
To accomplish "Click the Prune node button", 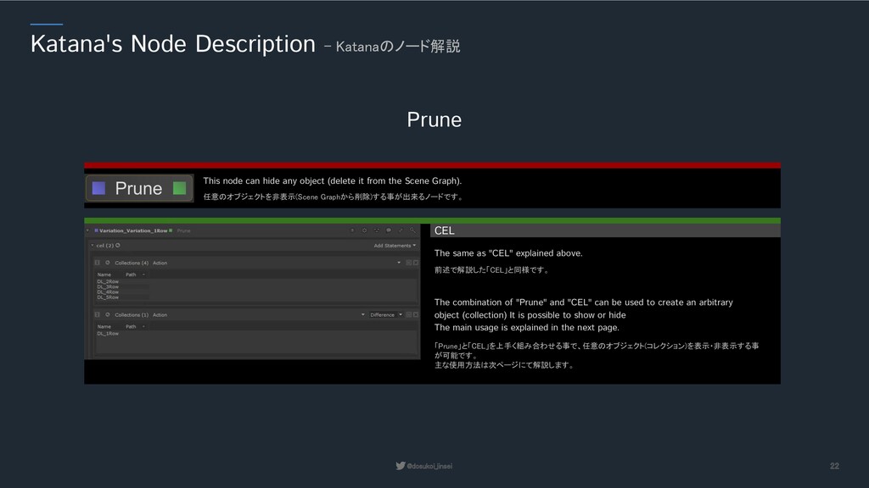I will [139, 188].
